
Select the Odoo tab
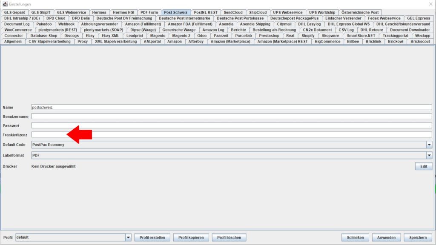point(202,36)
